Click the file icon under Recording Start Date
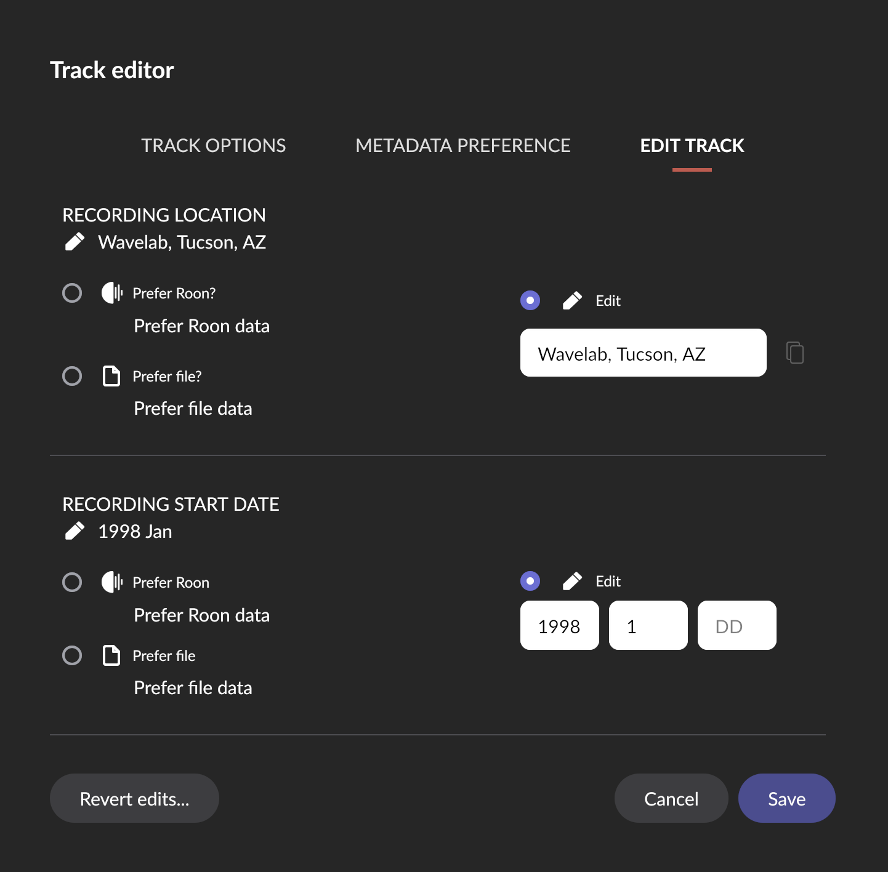 pos(111,655)
